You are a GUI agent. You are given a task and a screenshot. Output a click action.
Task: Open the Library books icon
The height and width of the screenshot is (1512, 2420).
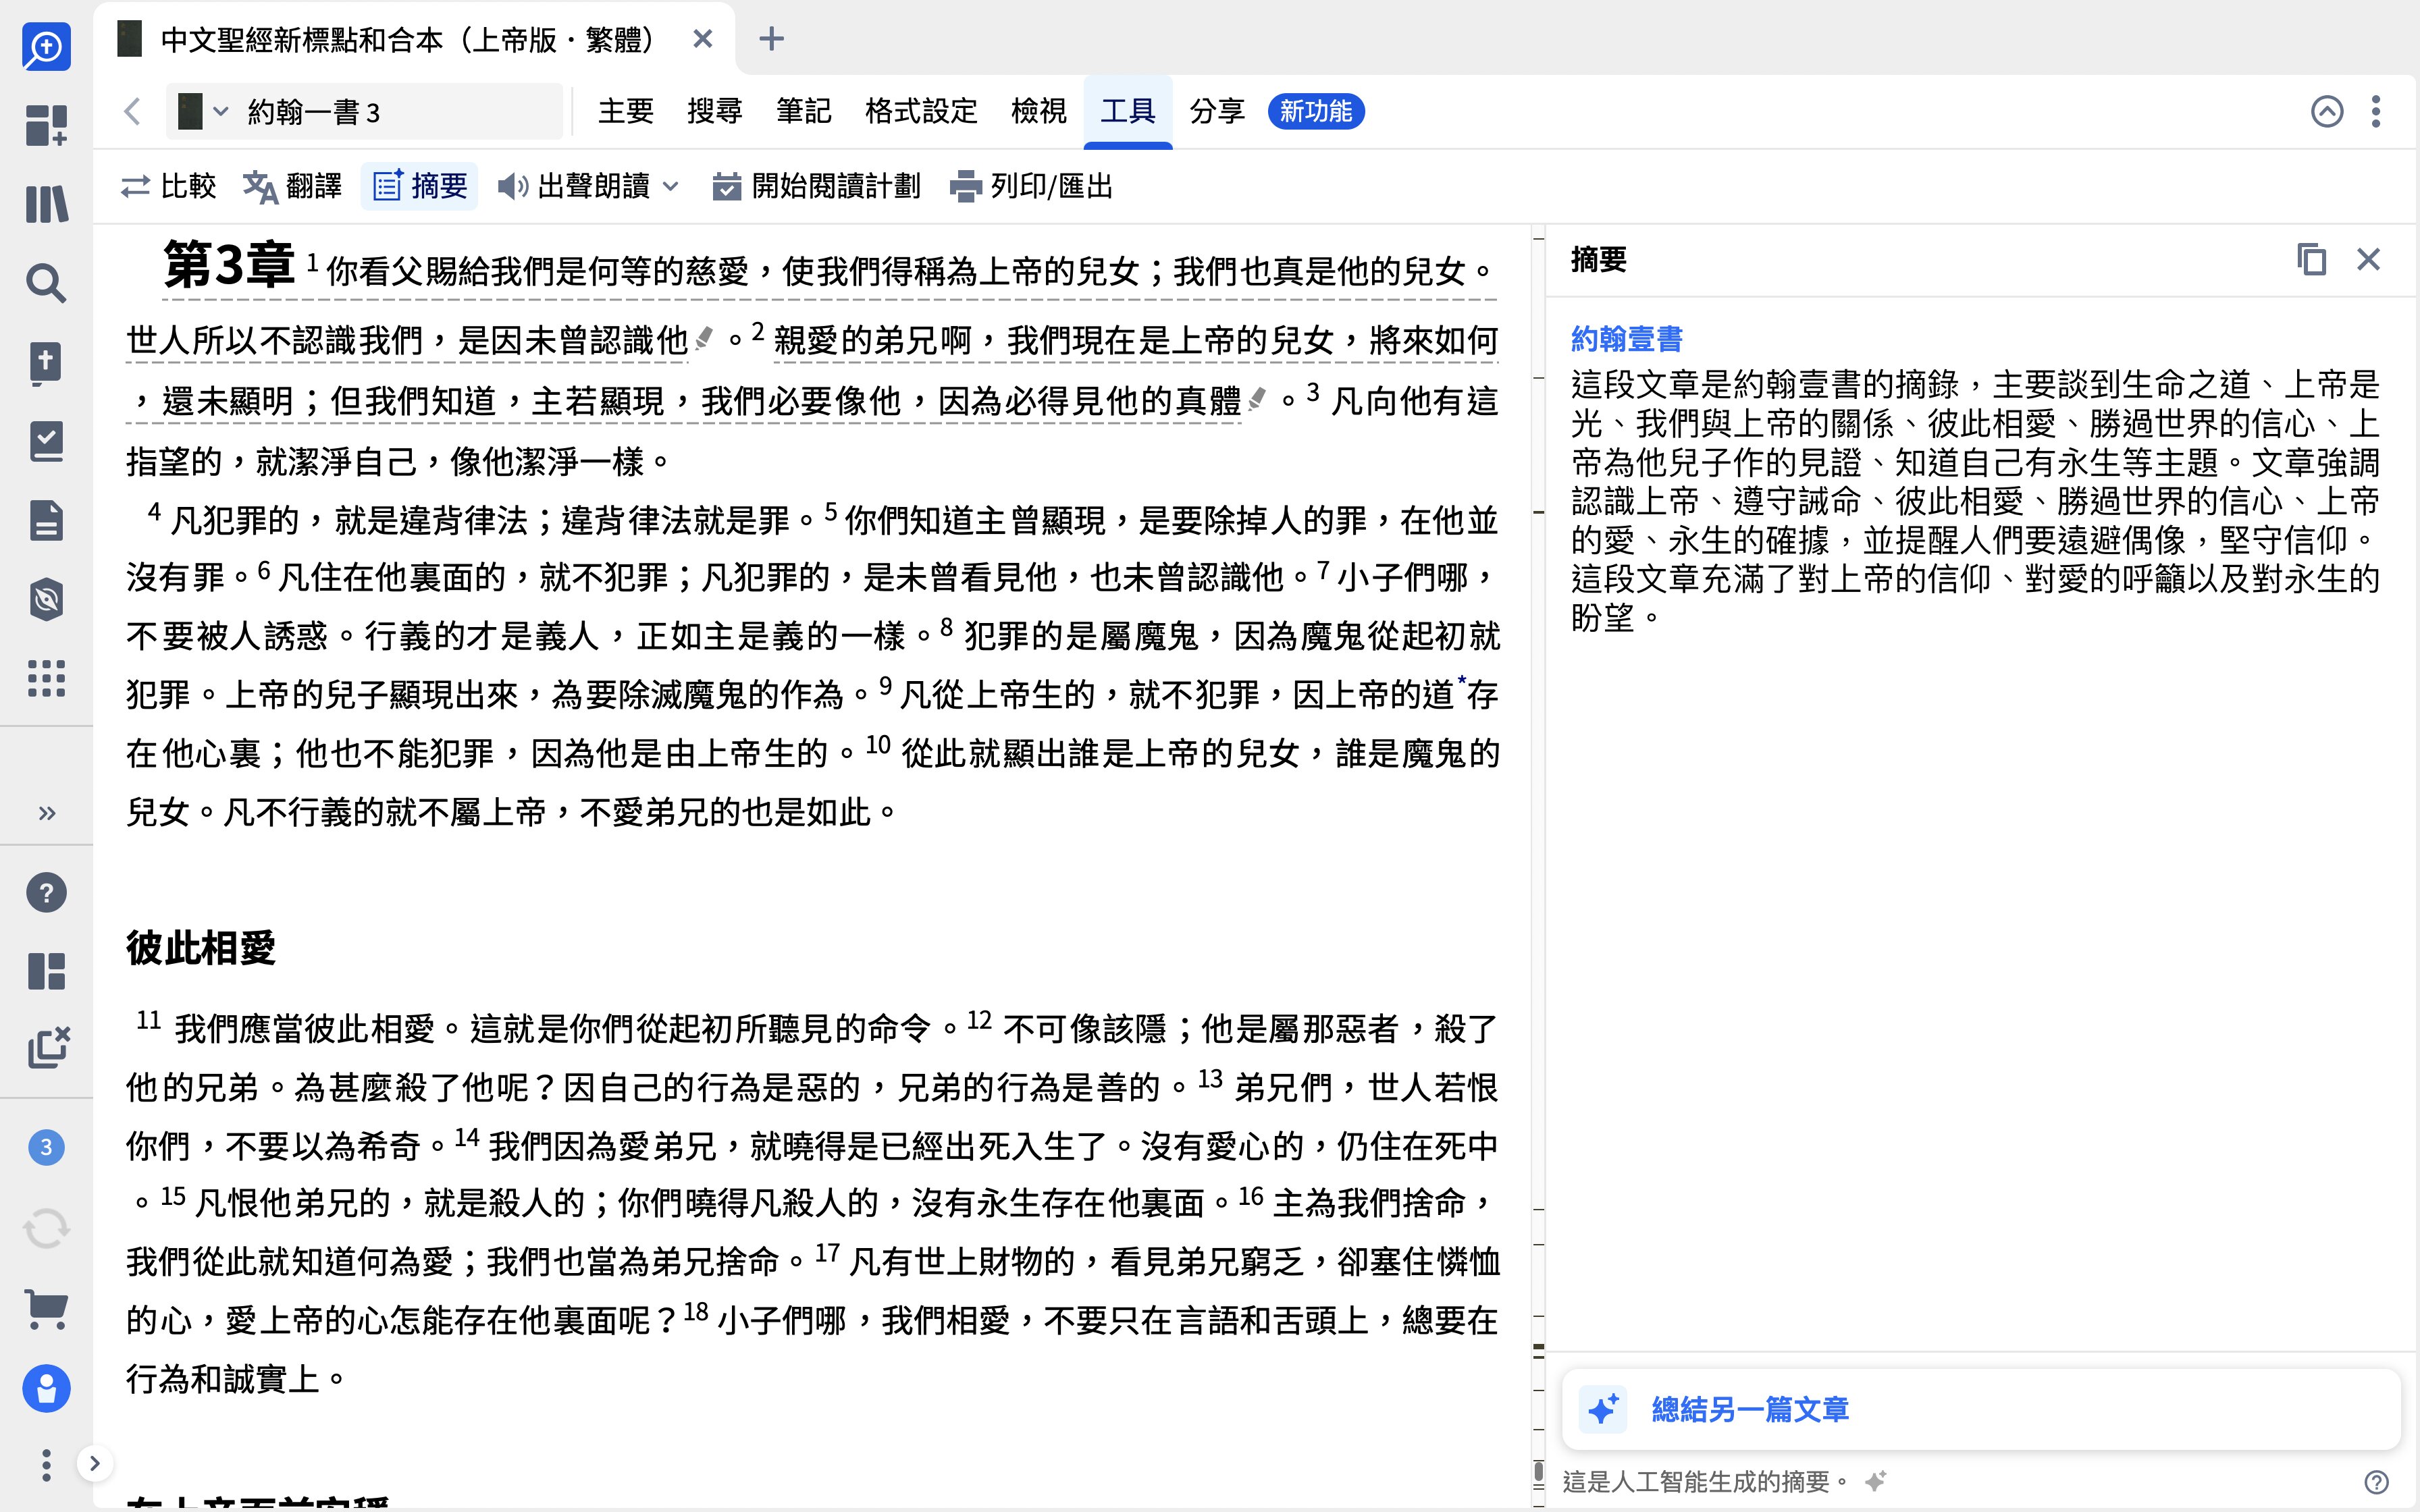[46, 204]
